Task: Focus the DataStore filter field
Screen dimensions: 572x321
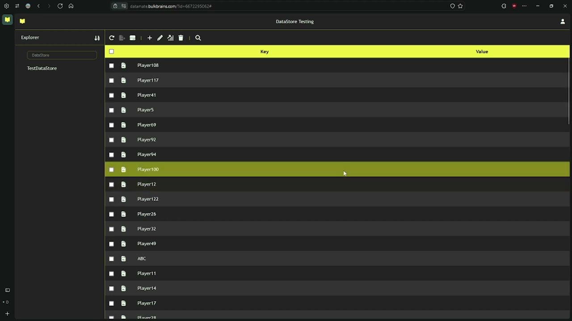Action: 62,55
